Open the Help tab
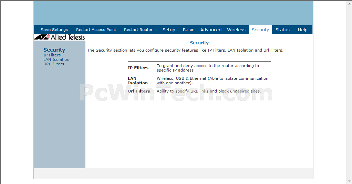352x184 pixels. pyautogui.click(x=303, y=30)
